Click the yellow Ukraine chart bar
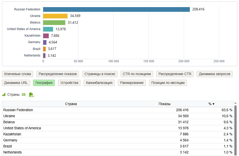 tap(55, 16)
